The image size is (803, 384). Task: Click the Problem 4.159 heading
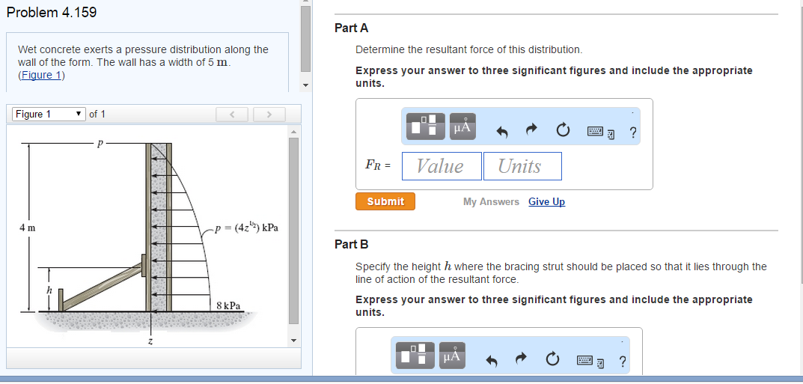(52, 12)
